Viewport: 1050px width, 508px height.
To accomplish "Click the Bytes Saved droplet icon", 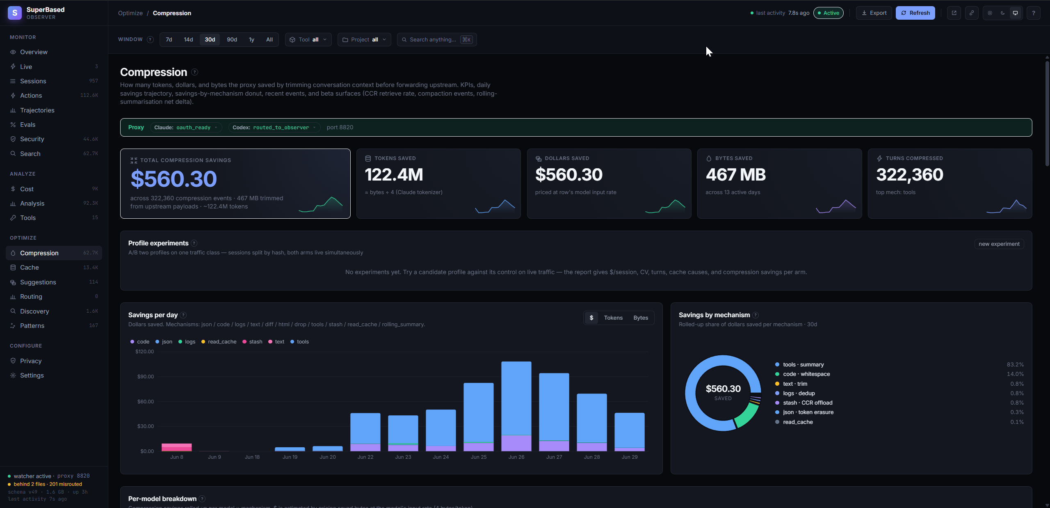I will point(709,158).
